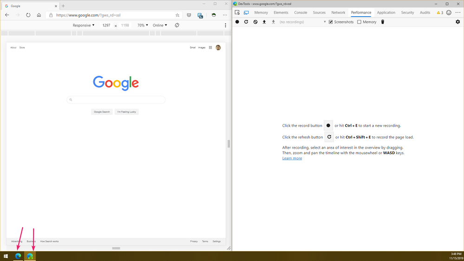This screenshot has height=261, width=464.
Task: Enable the Memory checkbox in Performance toolbar
Action: click(x=359, y=22)
